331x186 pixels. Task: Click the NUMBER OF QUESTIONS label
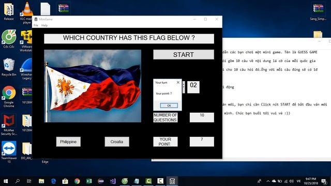coord(165,117)
